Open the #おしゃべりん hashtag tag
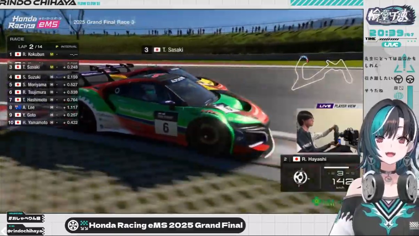The height and width of the screenshot is (236, 419). [25, 218]
